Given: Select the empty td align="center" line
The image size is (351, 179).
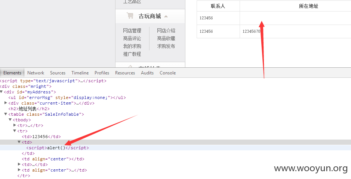Looking at the screenshot, I should point(53,159).
